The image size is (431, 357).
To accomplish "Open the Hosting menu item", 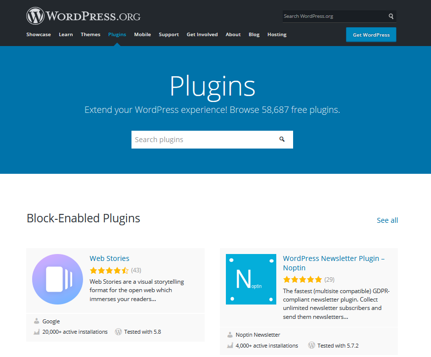I will (277, 35).
